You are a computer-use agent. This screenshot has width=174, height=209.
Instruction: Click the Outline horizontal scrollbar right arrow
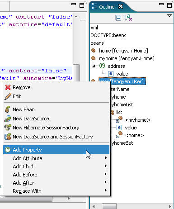tap(170, 206)
